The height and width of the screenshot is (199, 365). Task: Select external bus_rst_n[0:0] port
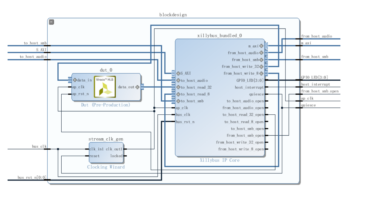tap(32, 177)
